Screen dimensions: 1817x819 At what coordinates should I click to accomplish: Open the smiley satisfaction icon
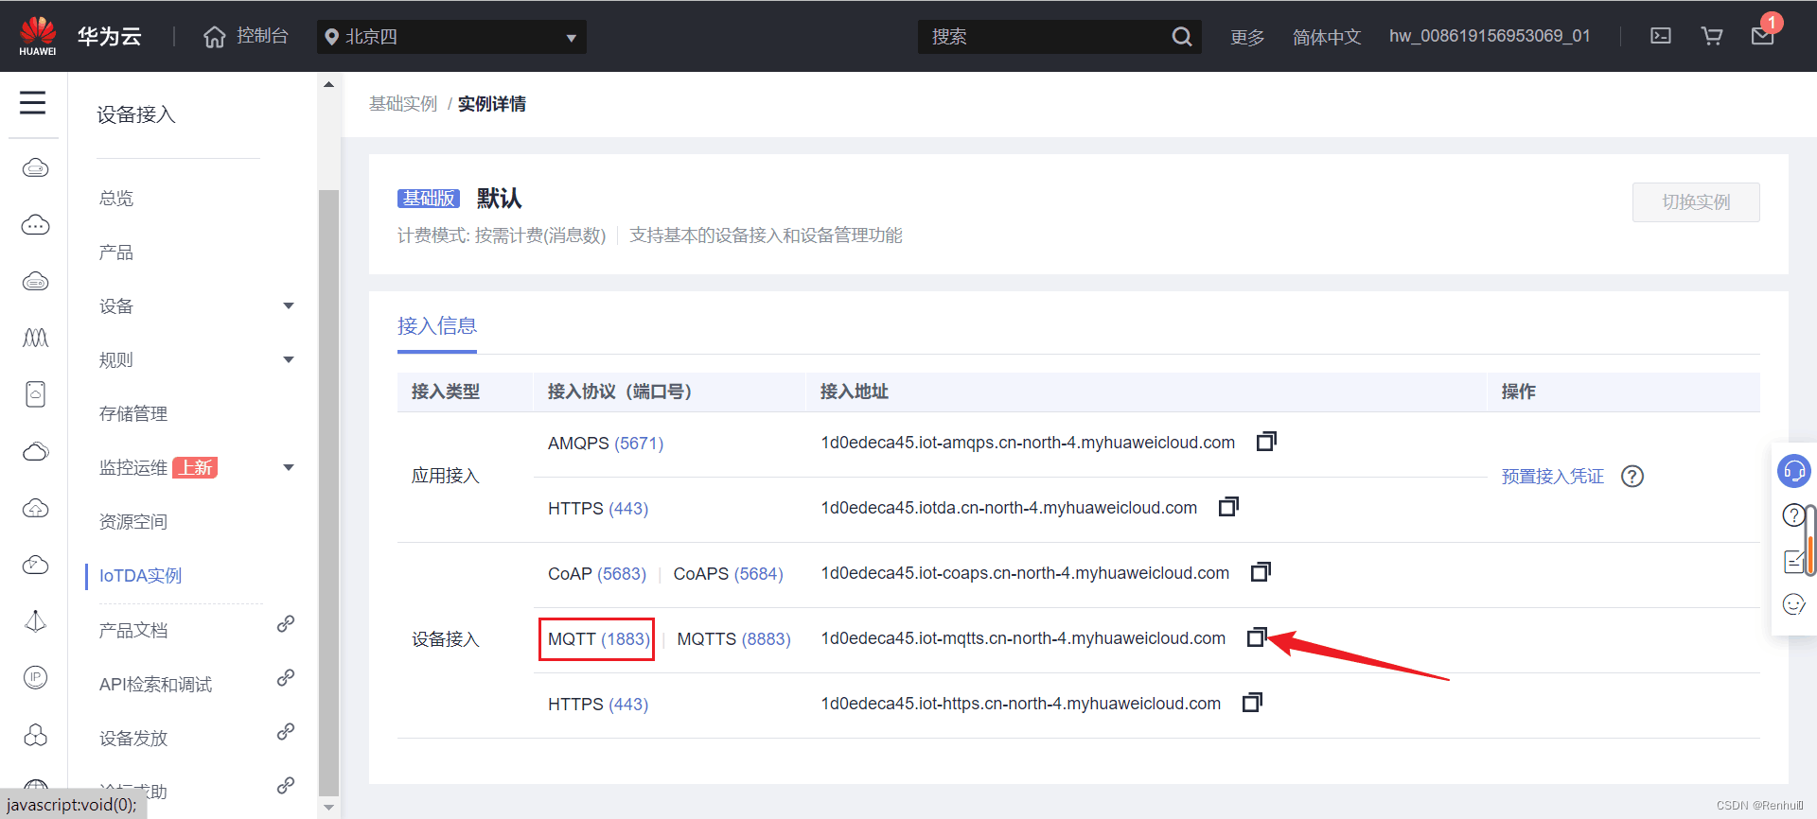pos(1793,604)
